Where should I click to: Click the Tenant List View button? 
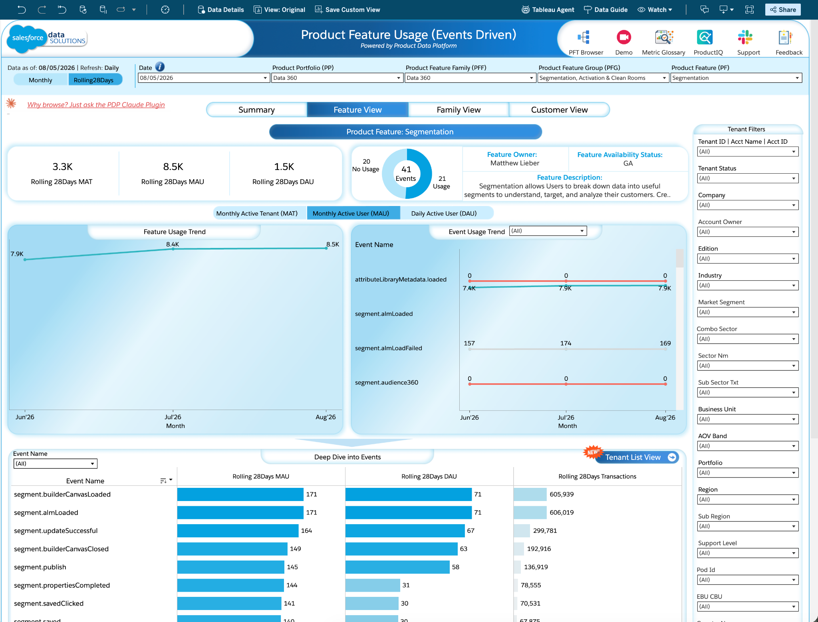(637, 457)
